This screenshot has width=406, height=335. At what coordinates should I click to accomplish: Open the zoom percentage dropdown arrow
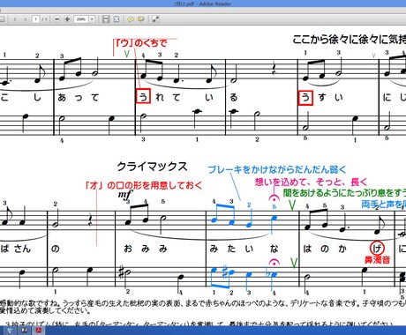coord(92,19)
